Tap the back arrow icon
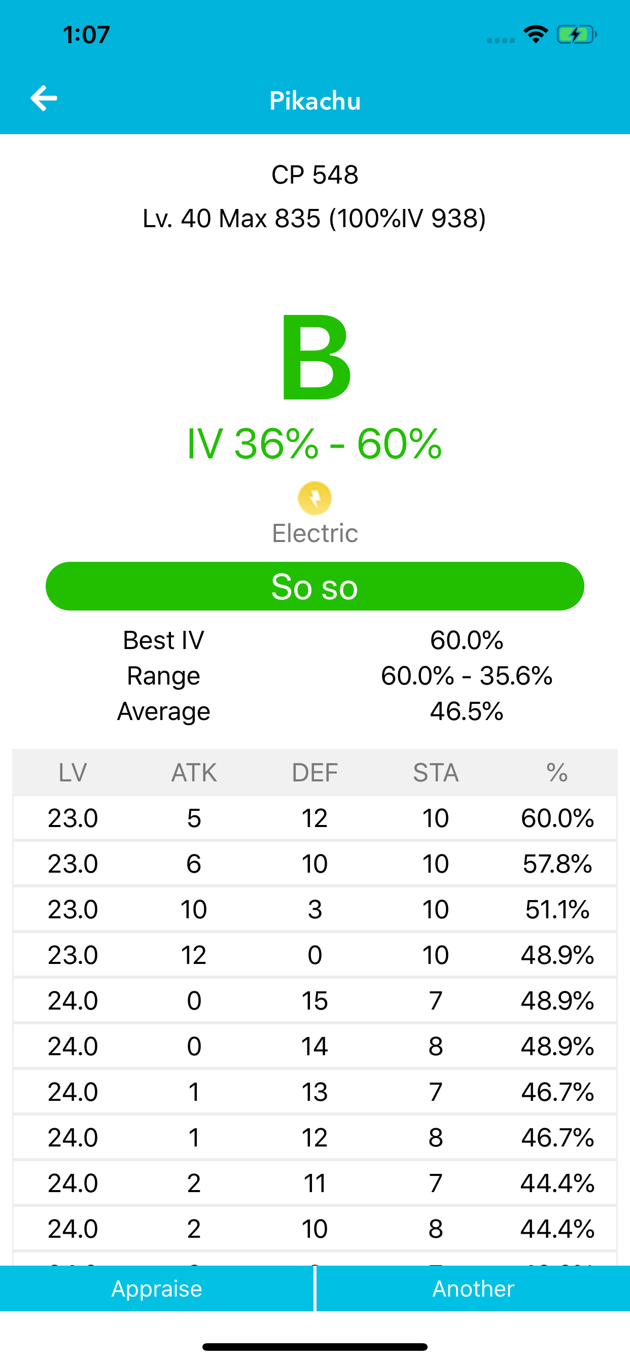Screen dimensions: 630x1363 pyautogui.click(x=44, y=98)
